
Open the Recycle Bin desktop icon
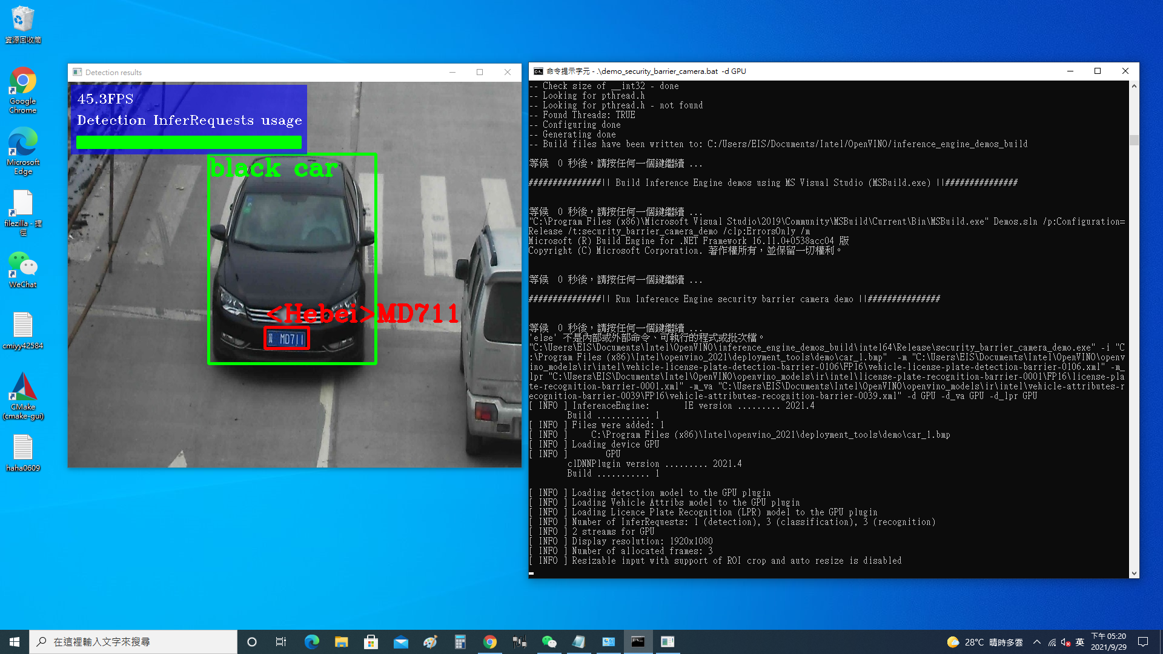point(23,24)
